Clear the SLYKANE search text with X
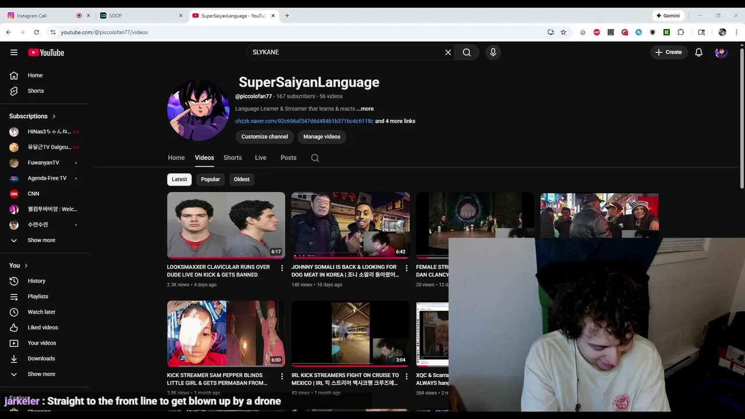The image size is (745, 419). click(448, 52)
